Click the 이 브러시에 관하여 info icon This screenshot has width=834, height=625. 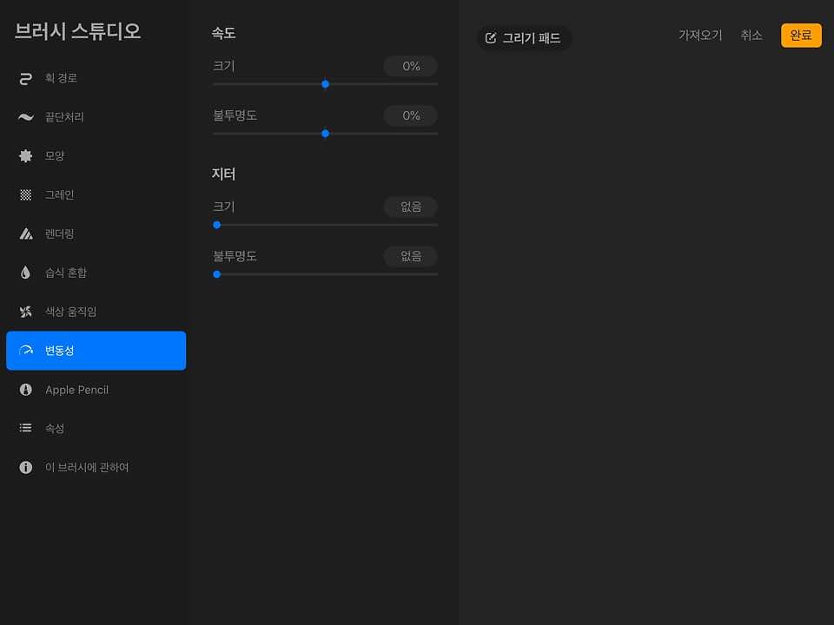tap(26, 468)
